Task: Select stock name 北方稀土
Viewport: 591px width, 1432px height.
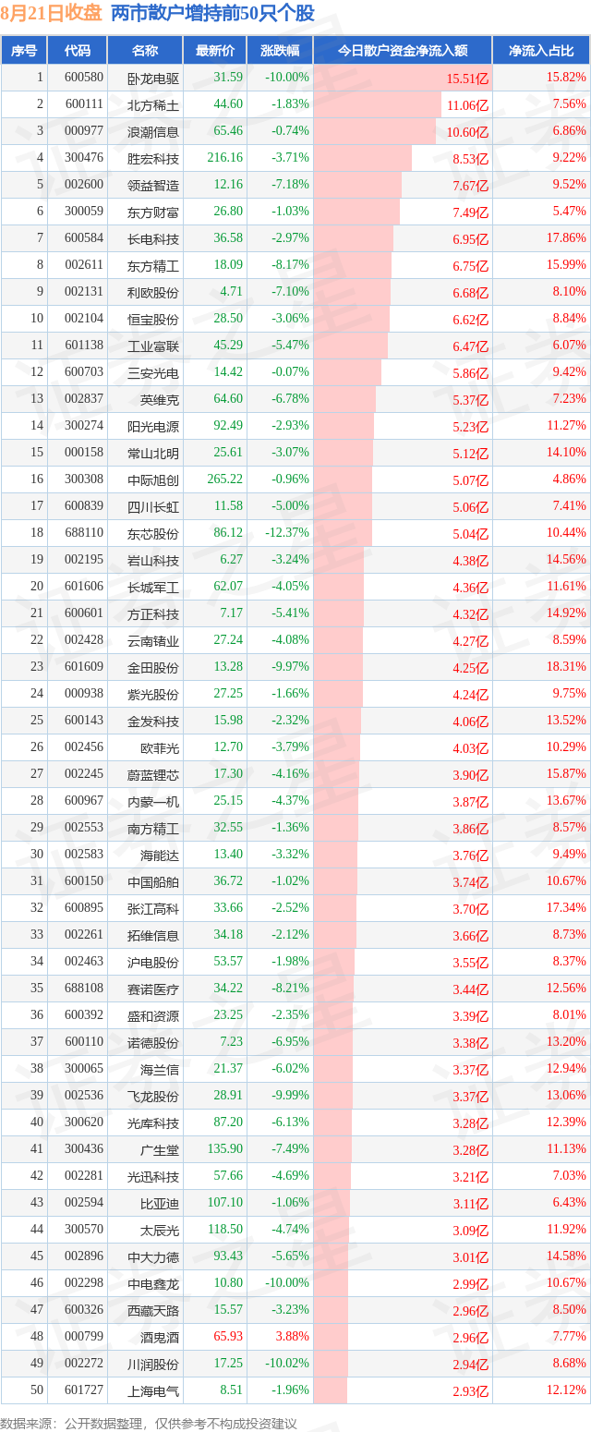Action: [x=153, y=104]
